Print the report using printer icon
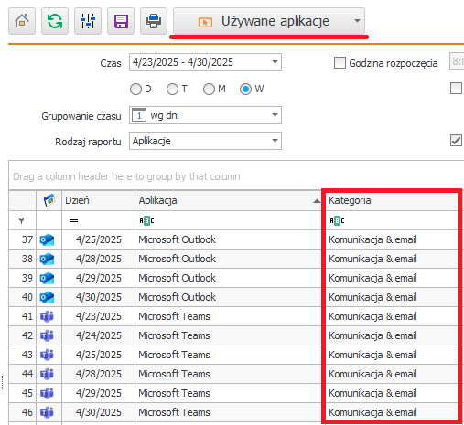Screen dimensions: 464x425 tap(154, 21)
